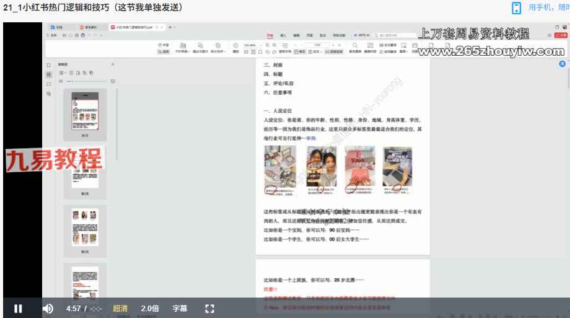This screenshot has height=318, width=570.
Task: Click the phone icon at top right
Action: click(516, 7)
